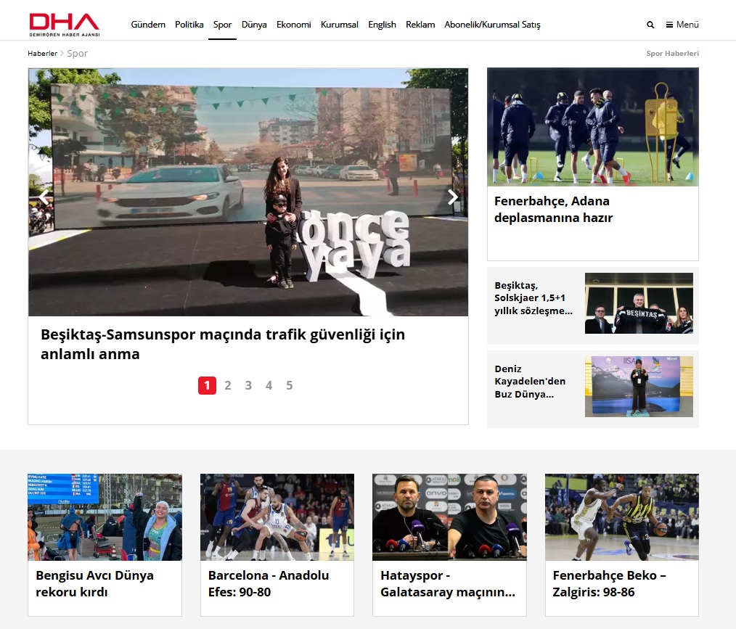Open 'Barcelona - Anadolu Efes: 90-80' headline
This screenshot has height=629, width=736.
pos(269,583)
